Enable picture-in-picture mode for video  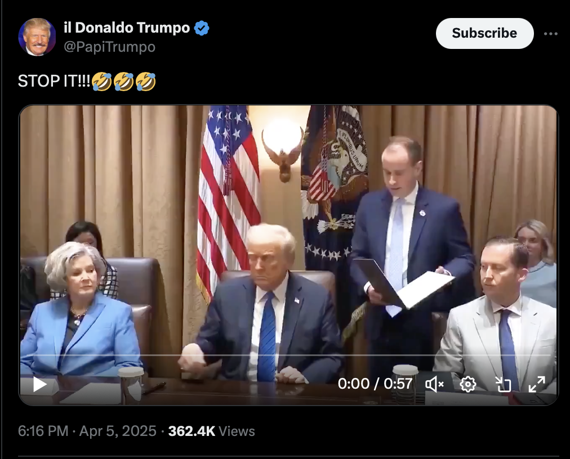(503, 384)
